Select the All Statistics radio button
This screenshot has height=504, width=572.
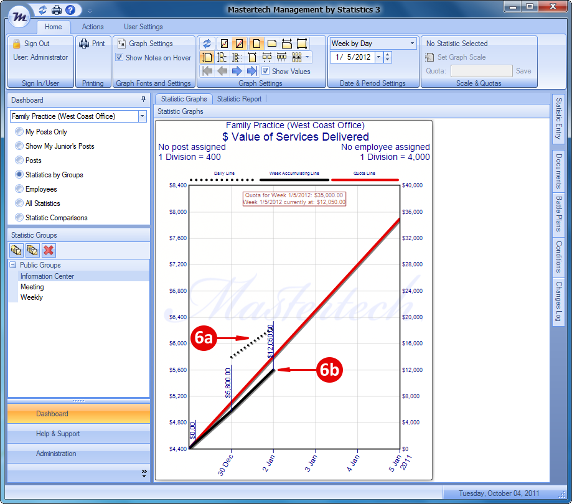tap(19, 203)
